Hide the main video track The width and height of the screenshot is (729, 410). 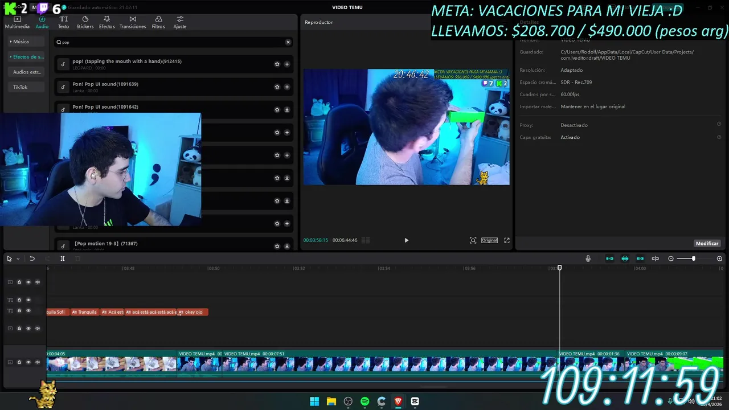(x=28, y=362)
